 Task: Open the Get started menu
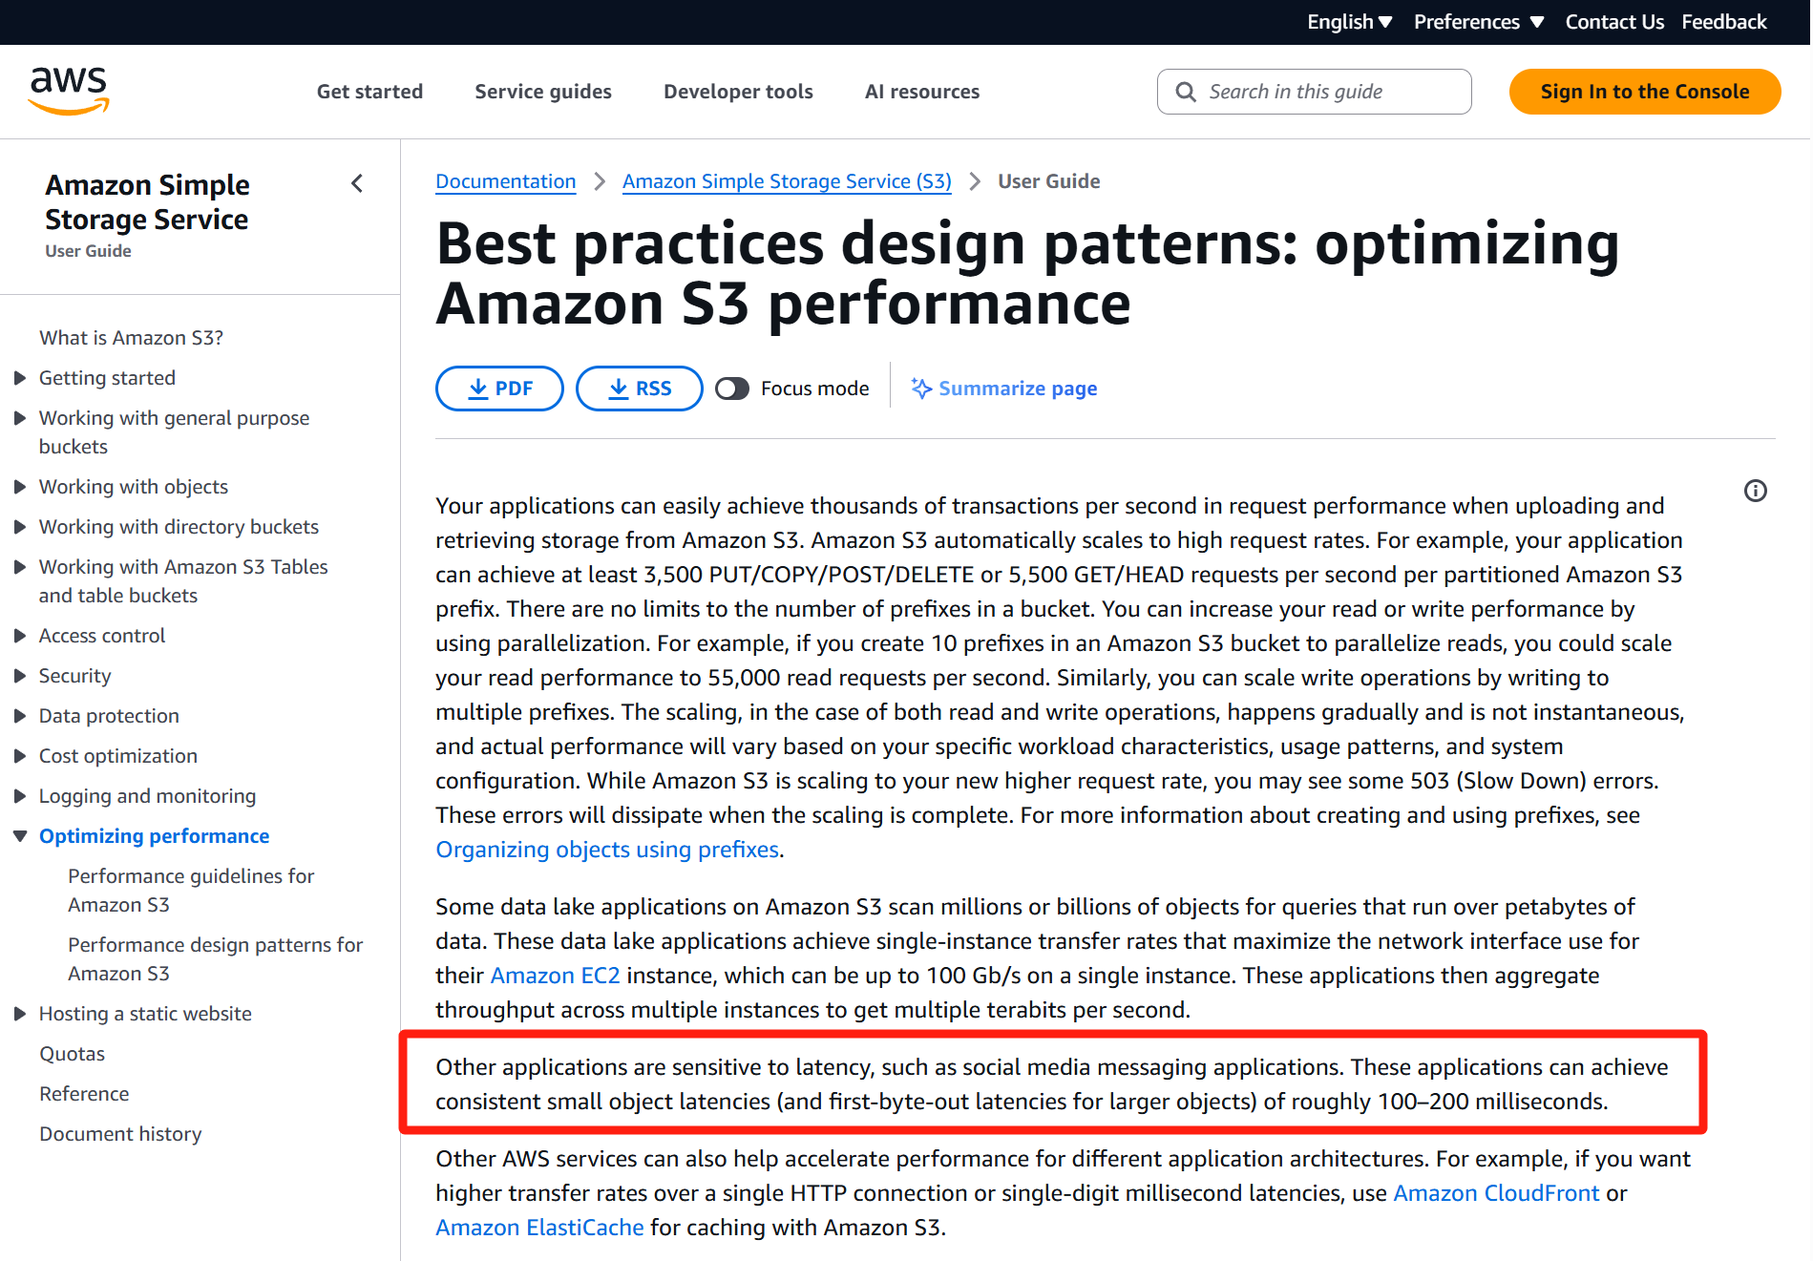[369, 92]
